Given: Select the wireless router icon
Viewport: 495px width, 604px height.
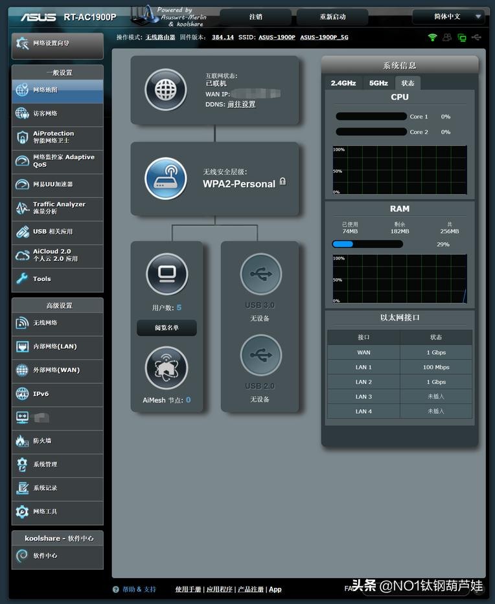Looking at the screenshot, I should point(166,178).
